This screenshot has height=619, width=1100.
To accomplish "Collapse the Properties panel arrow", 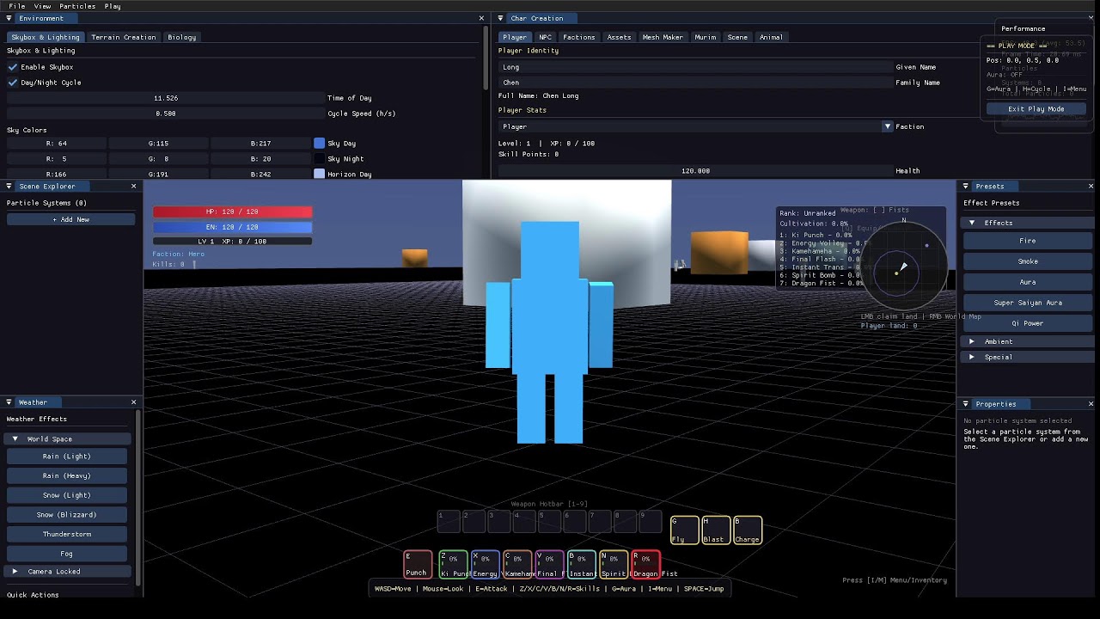I will [x=966, y=404].
